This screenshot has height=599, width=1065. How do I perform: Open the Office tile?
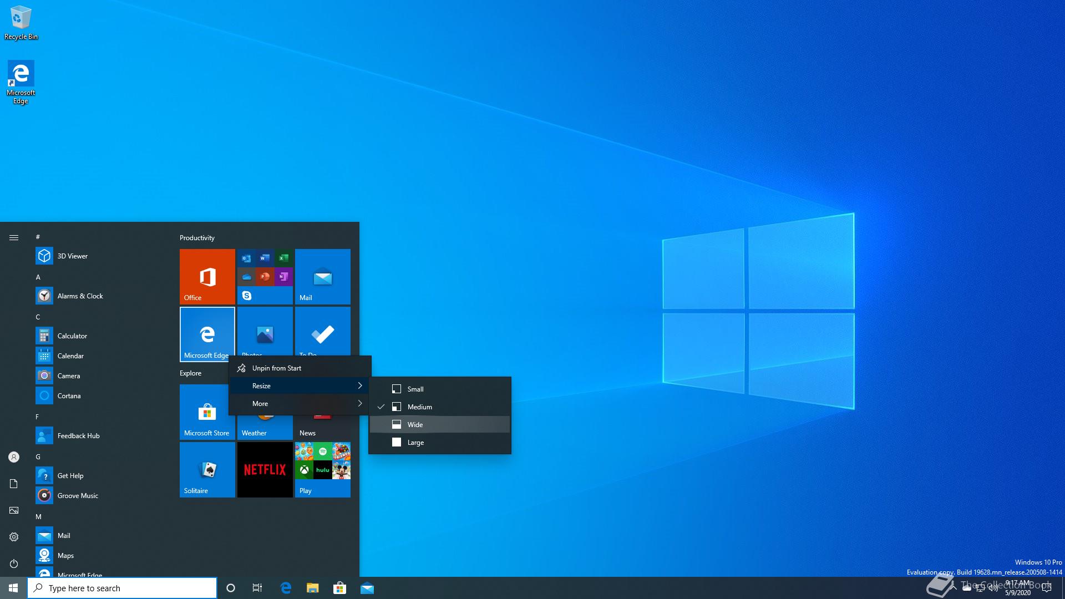coord(207,276)
